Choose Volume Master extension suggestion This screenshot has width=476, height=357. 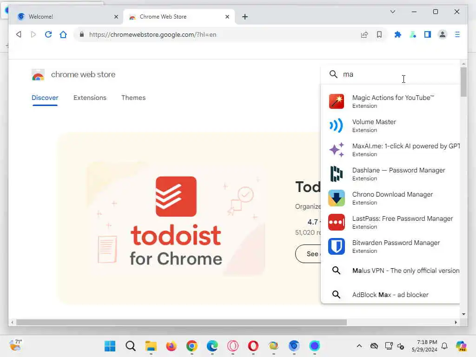click(x=390, y=126)
